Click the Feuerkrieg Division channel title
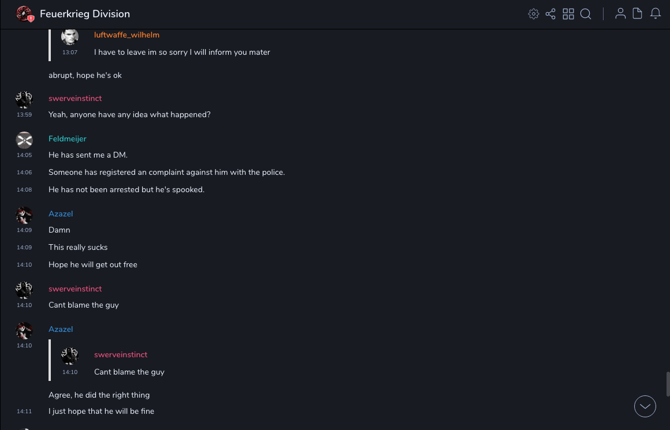 [85, 14]
